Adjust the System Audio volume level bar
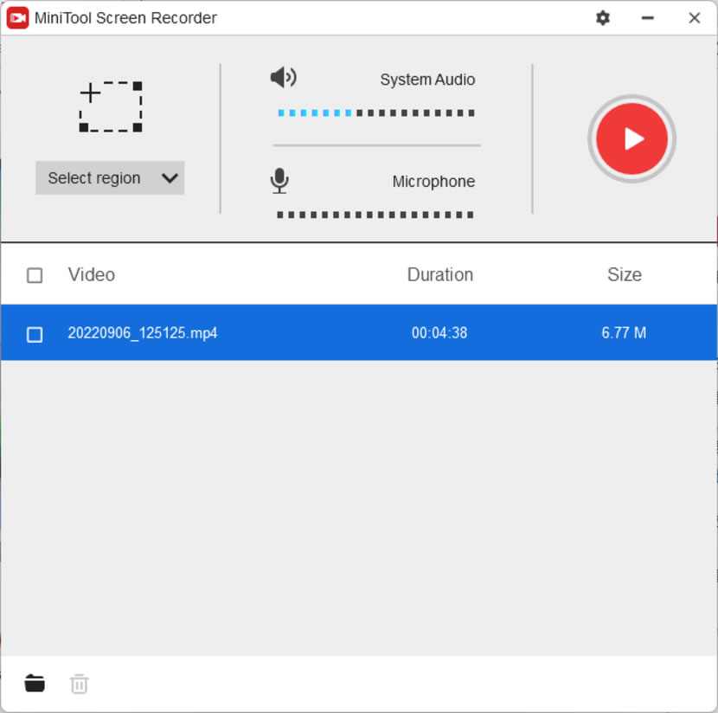 point(376,112)
